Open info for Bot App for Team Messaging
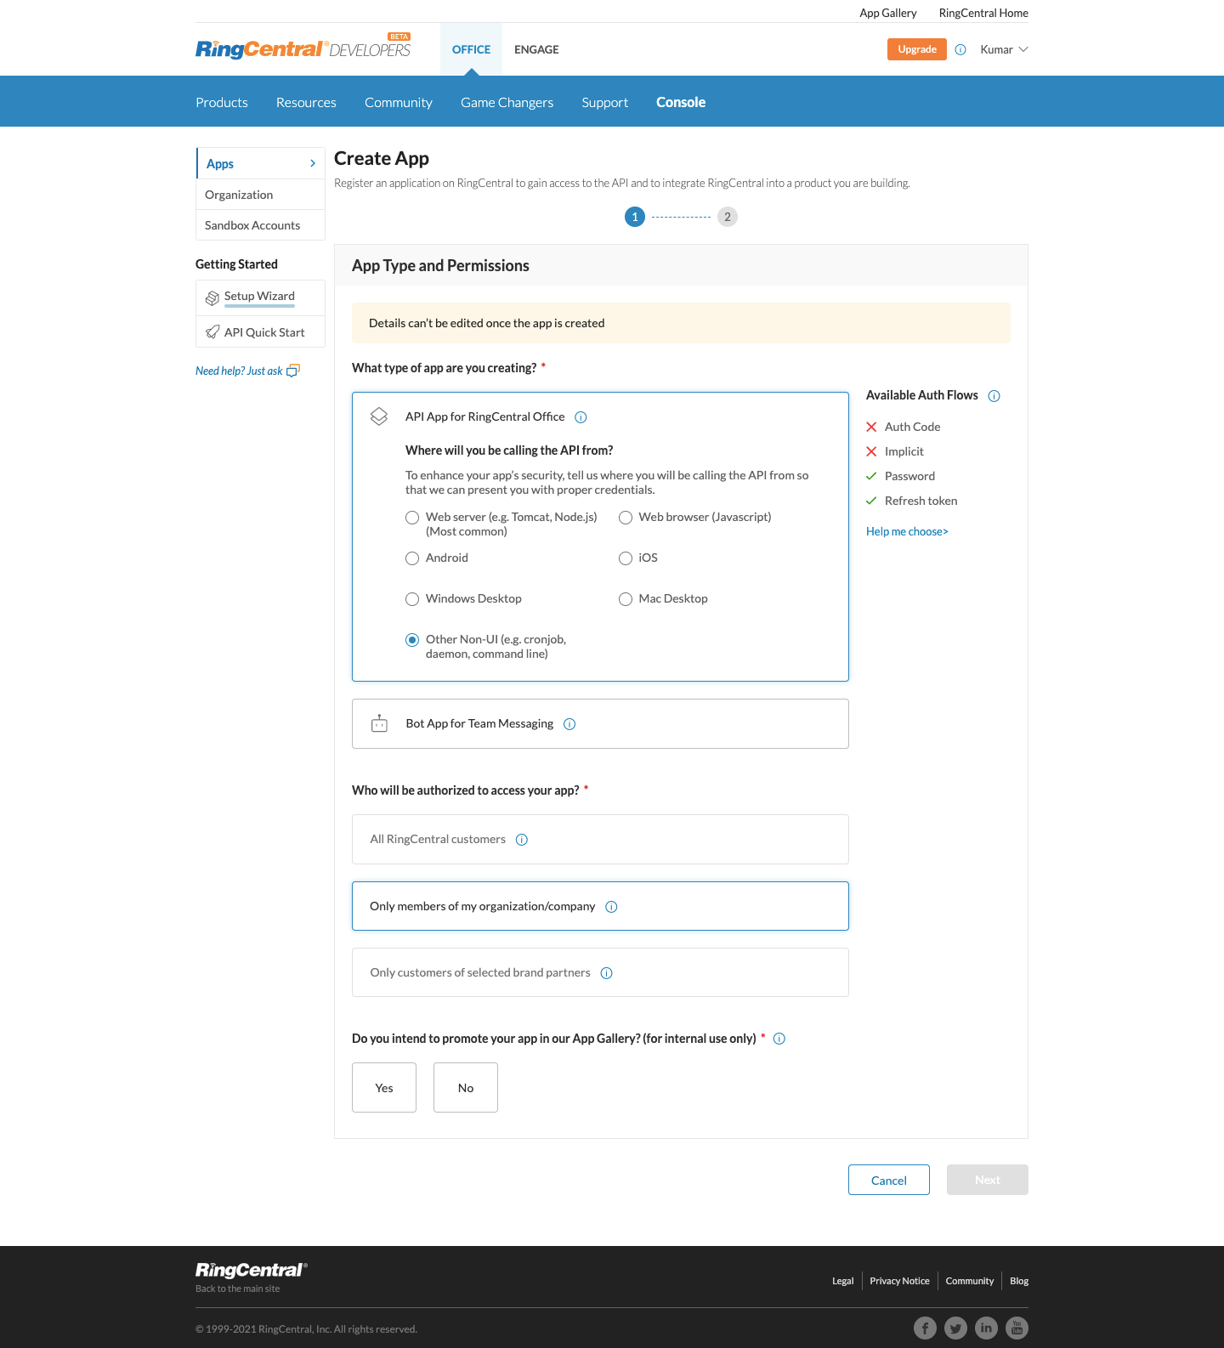Viewport: 1224px width, 1348px height. point(569,724)
